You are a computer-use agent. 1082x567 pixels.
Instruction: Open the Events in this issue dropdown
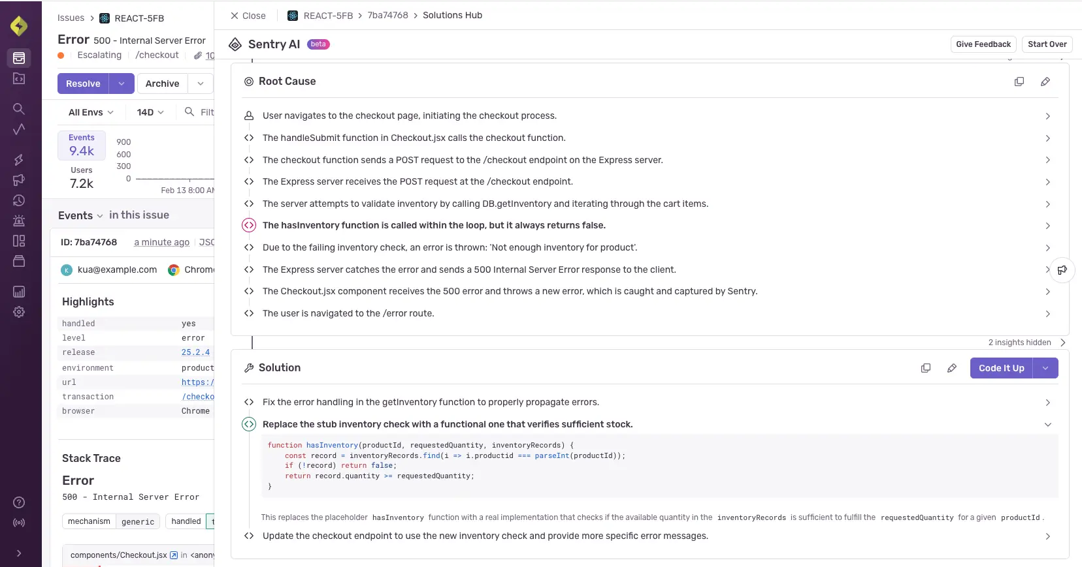point(80,215)
